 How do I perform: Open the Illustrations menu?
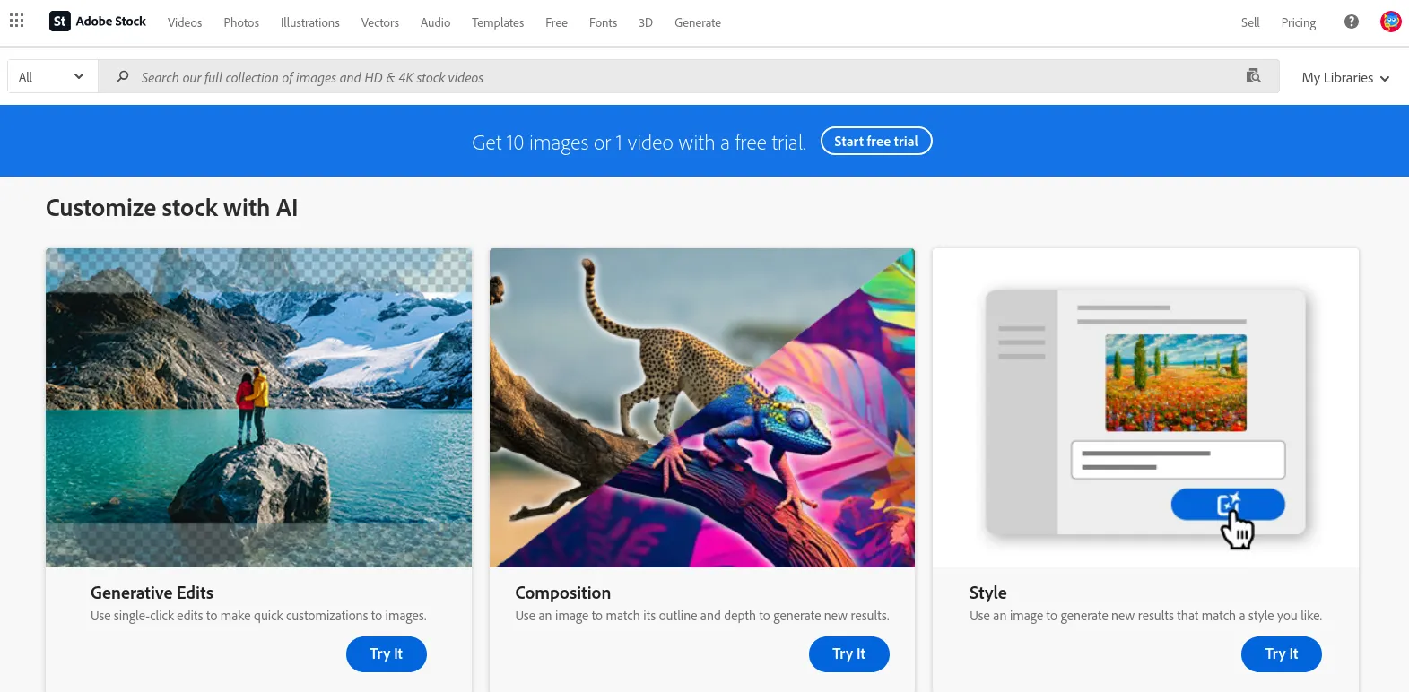click(x=309, y=22)
